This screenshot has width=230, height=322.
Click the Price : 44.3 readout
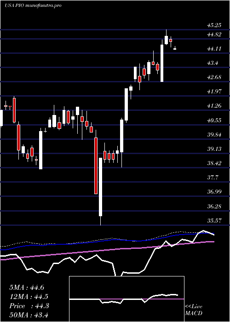coord(29,306)
